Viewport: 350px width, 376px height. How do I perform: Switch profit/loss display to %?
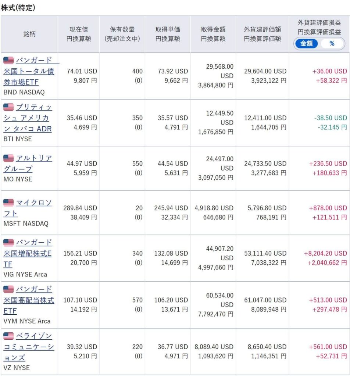tap(332, 44)
